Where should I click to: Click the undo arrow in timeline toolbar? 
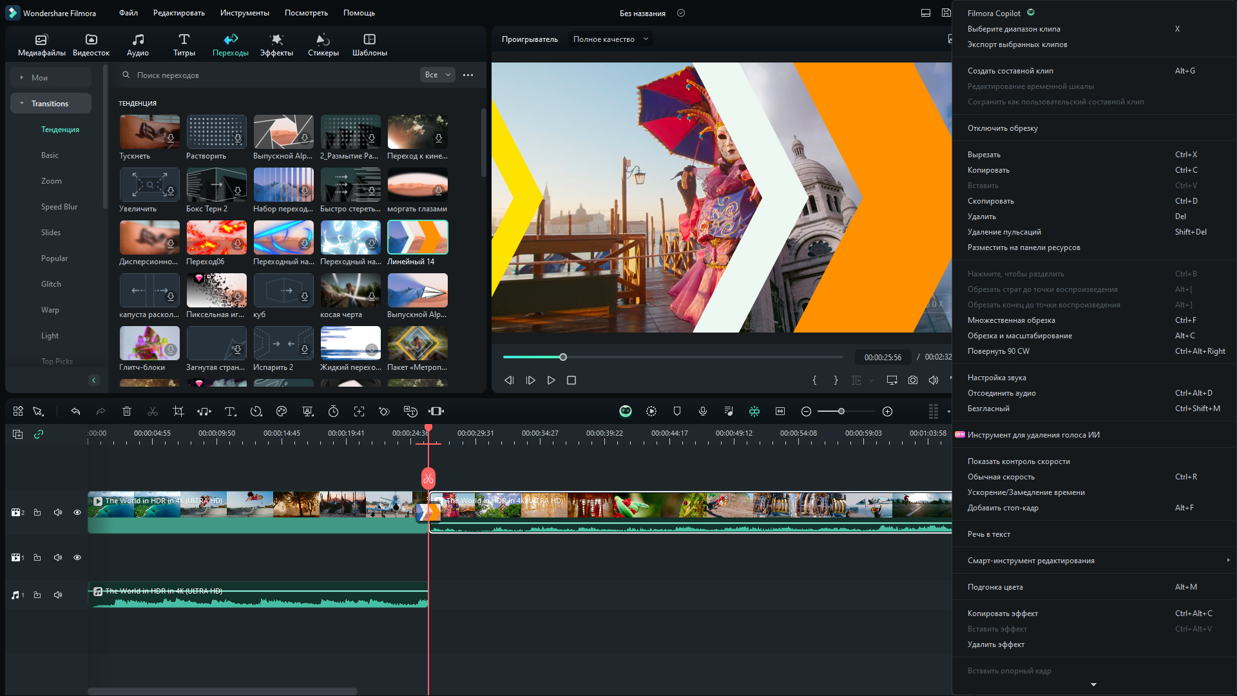pyautogui.click(x=75, y=411)
